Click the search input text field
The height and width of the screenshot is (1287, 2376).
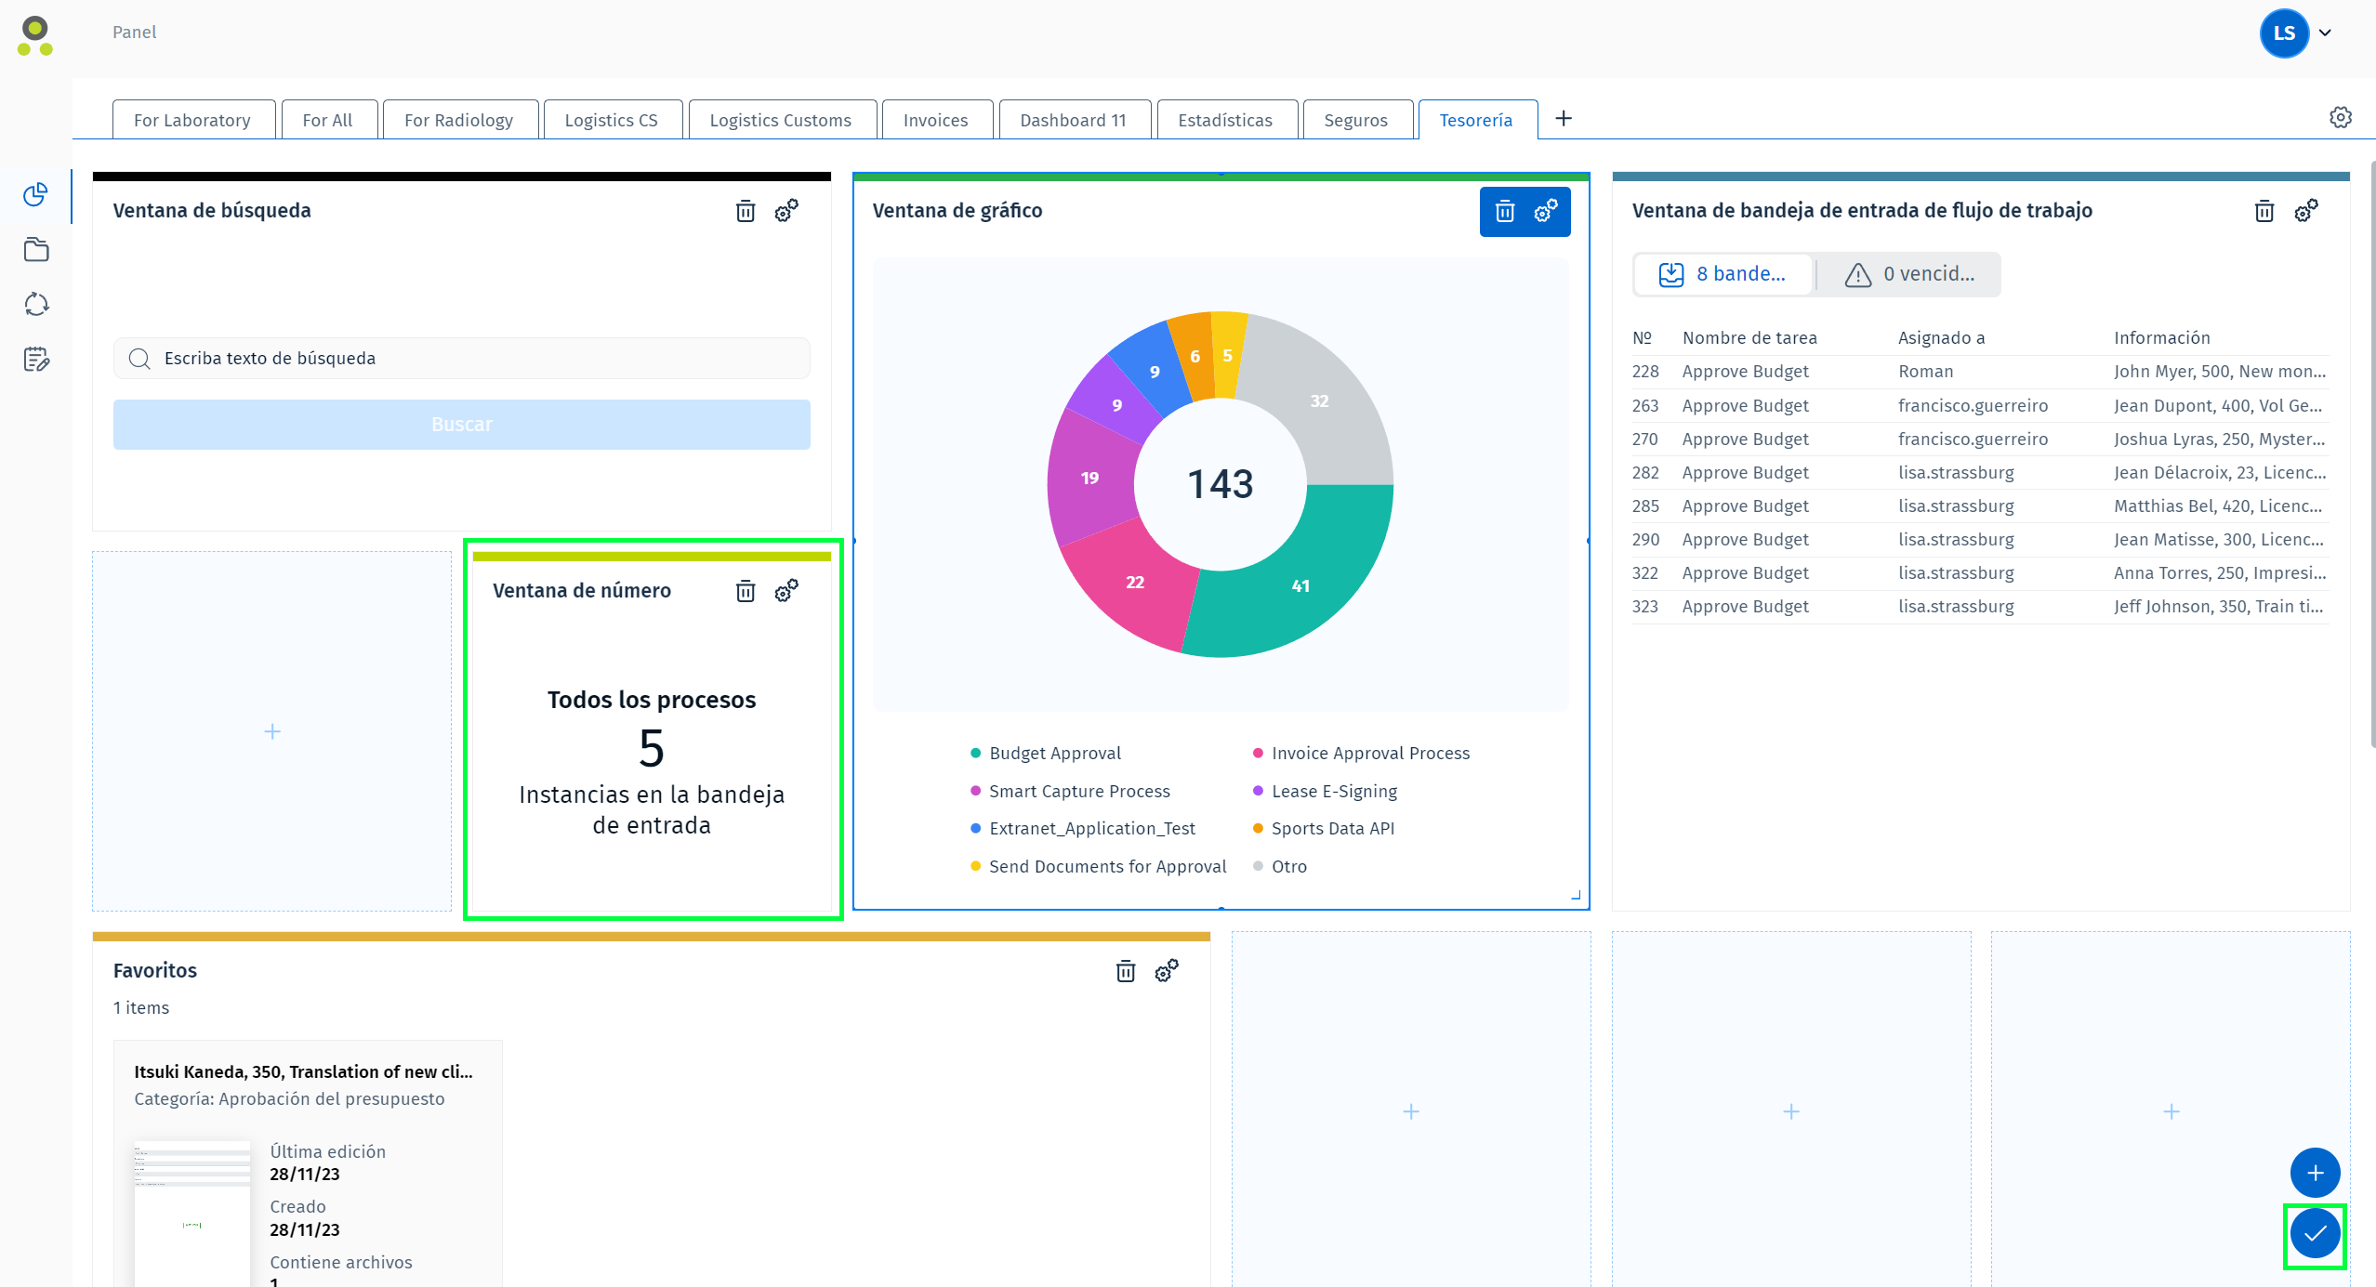pos(461,358)
